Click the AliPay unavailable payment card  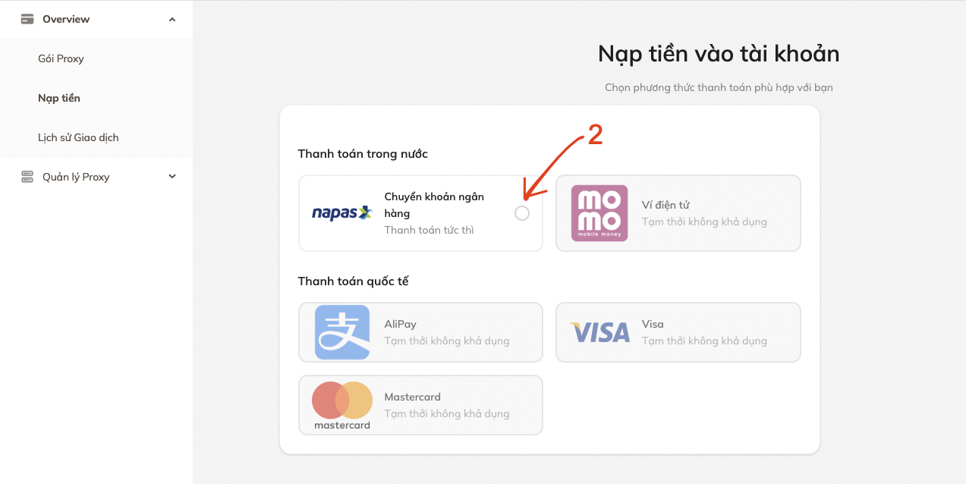[x=421, y=332]
